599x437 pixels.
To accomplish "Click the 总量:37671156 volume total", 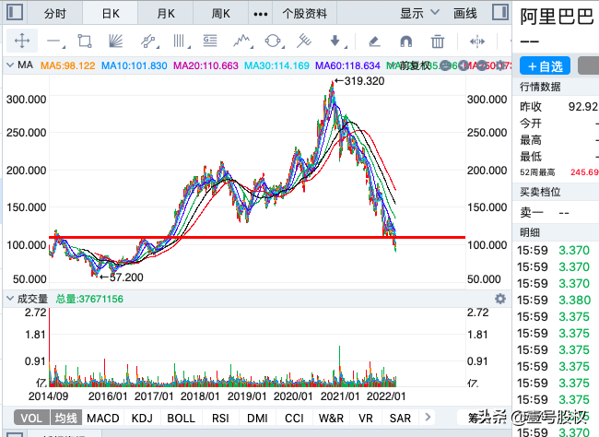I will click(89, 299).
